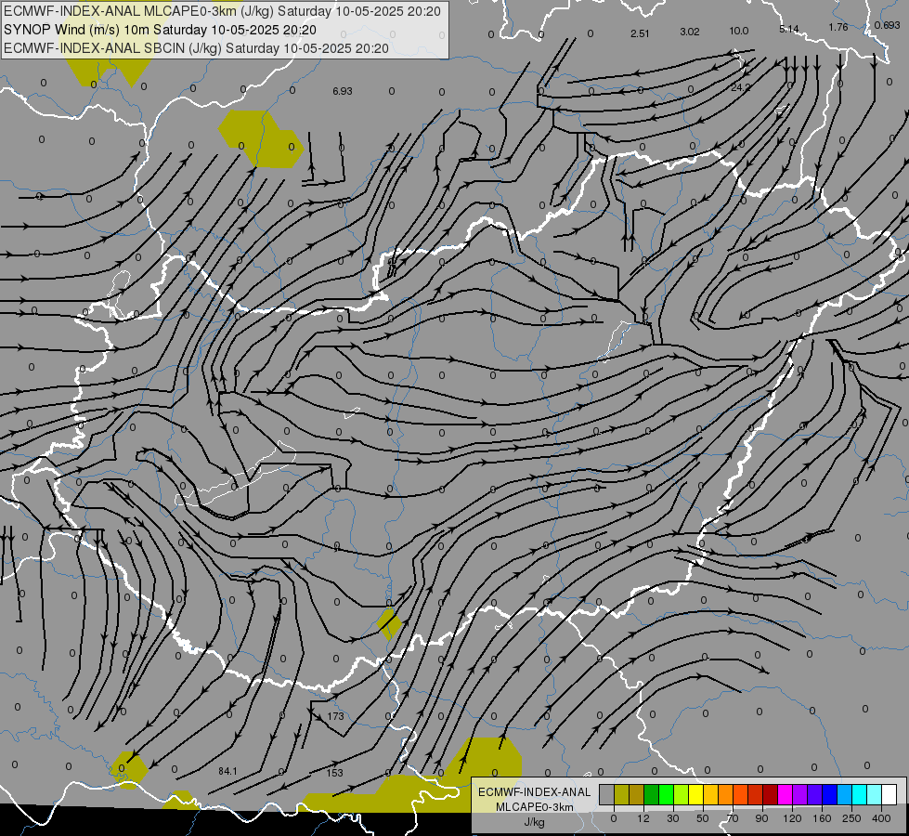This screenshot has height=836, width=909.
Task: Click the map value 0.693
Action: [887, 25]
